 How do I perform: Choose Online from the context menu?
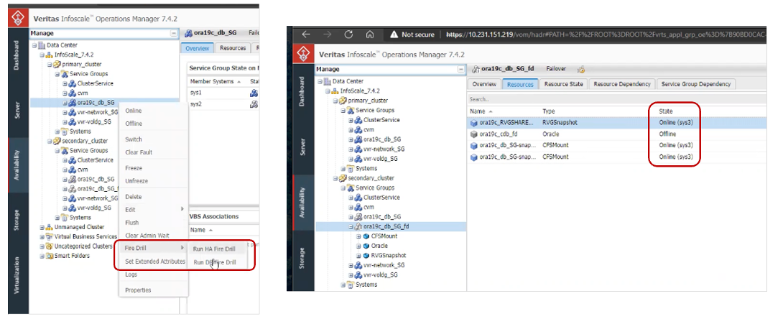(134, 111)
